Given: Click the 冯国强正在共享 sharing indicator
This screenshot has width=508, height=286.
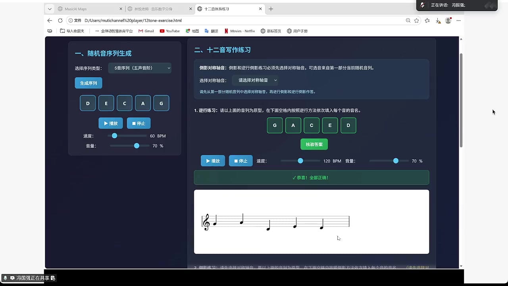Looking at the screenshot, I should click(x=29, y=278).
